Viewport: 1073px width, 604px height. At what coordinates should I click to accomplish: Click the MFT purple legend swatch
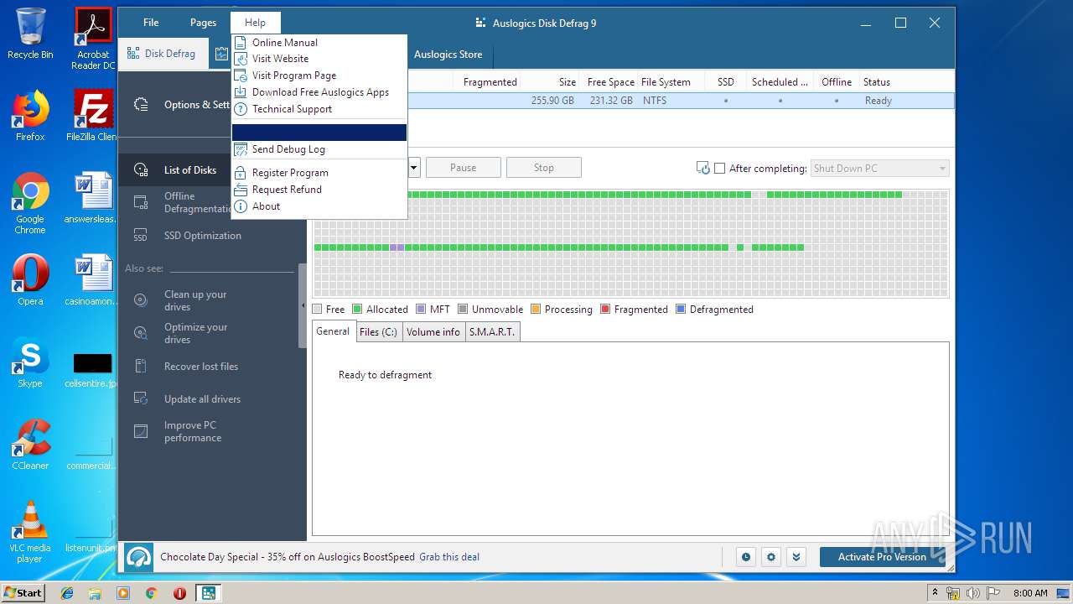click(x=421, y=310)
